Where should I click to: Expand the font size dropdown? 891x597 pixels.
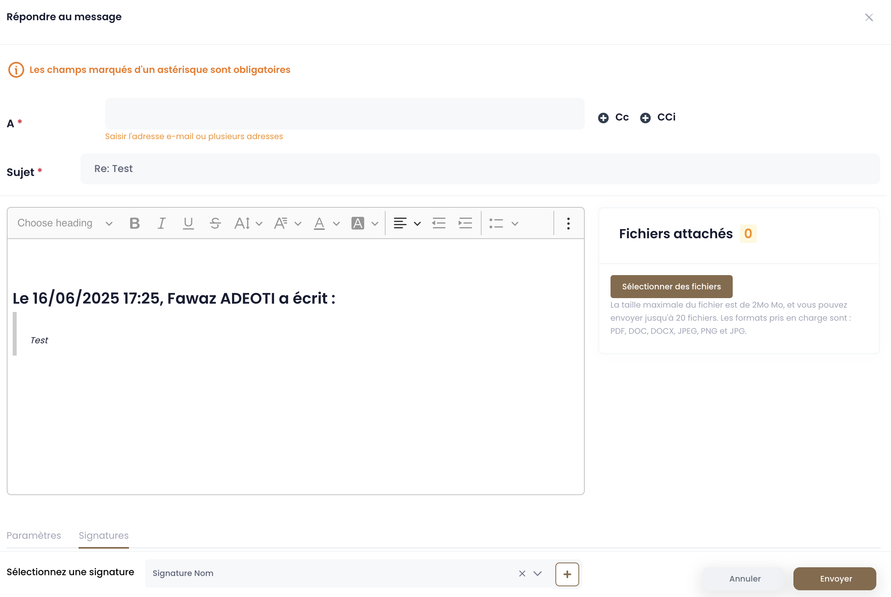pyautogui.click(x=248, y=223)
